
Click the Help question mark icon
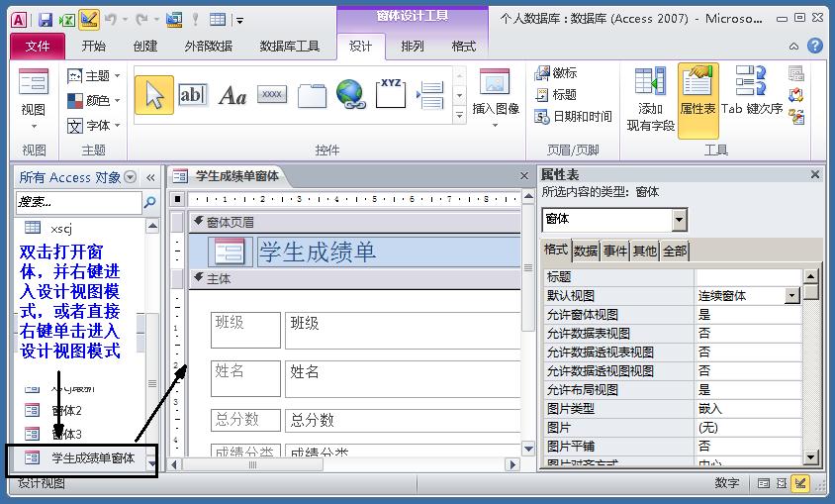[x=815, y=46]
